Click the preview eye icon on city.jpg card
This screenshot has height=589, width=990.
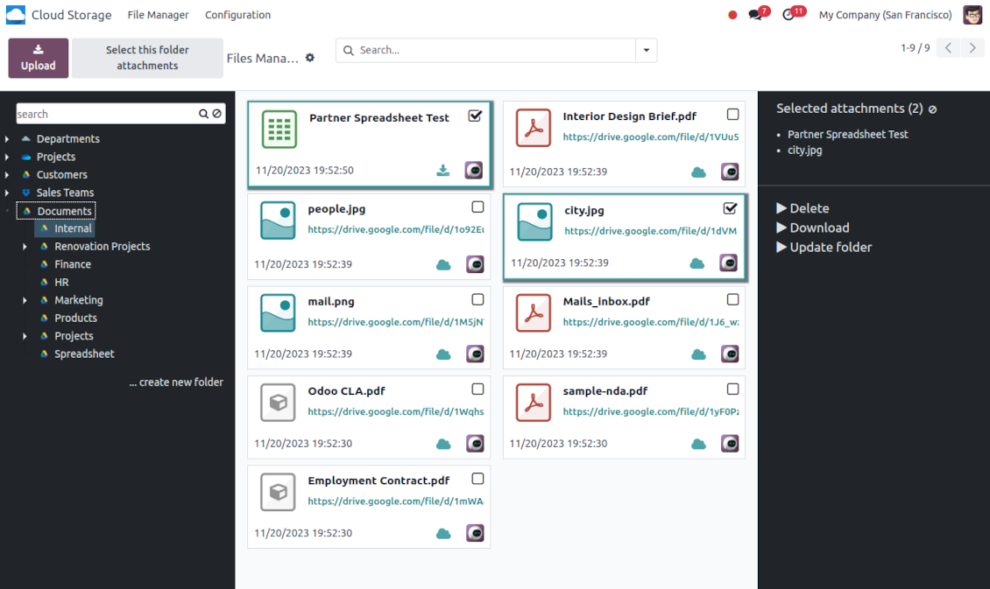[x=729, y=263]
